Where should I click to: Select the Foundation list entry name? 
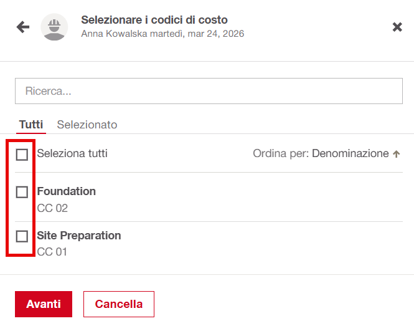click(66, 191)
